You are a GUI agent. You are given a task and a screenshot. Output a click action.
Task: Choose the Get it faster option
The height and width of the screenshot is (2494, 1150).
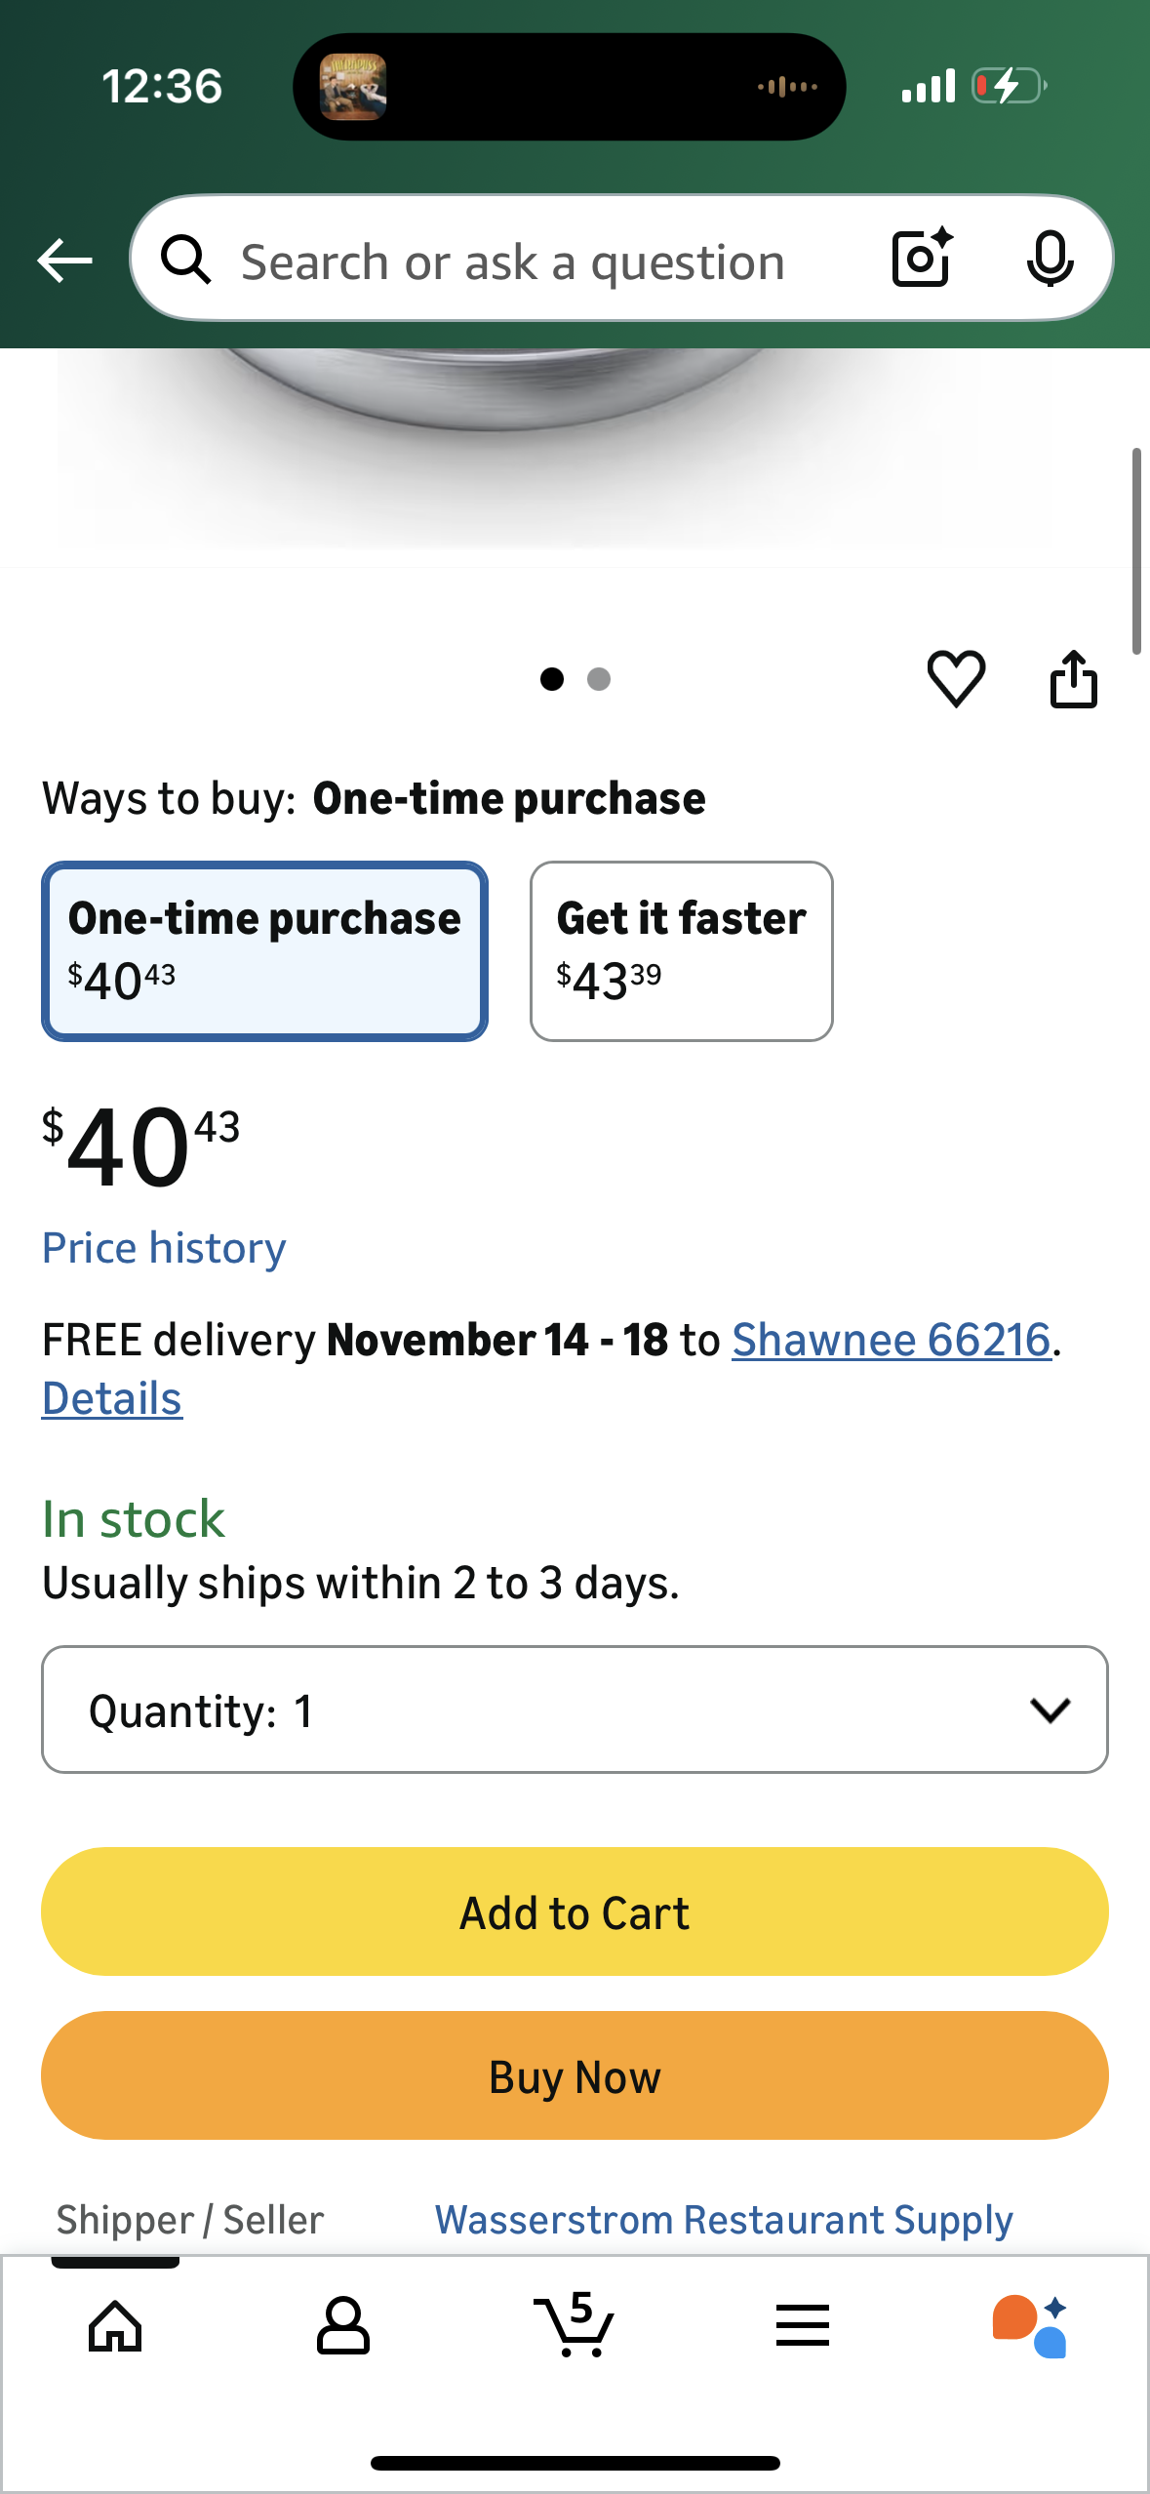pyautogui.click(x=681, y=951)
